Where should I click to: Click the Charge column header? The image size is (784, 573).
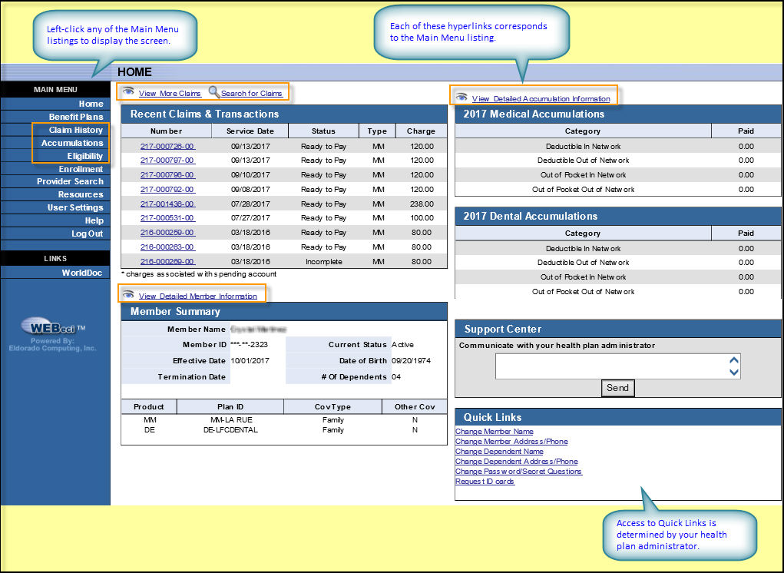pyautogui.click(x=421, y=131)
